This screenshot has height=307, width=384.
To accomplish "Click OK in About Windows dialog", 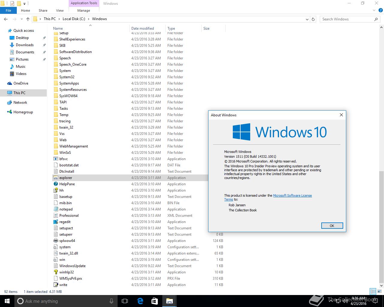I will (x=332, y=226).
